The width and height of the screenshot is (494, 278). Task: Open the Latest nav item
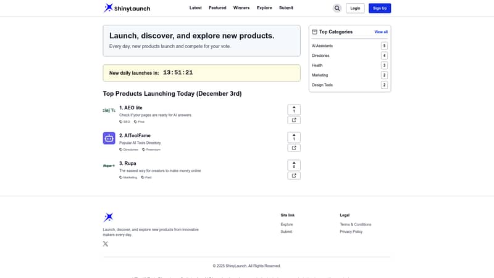click(x=195, y=8)
